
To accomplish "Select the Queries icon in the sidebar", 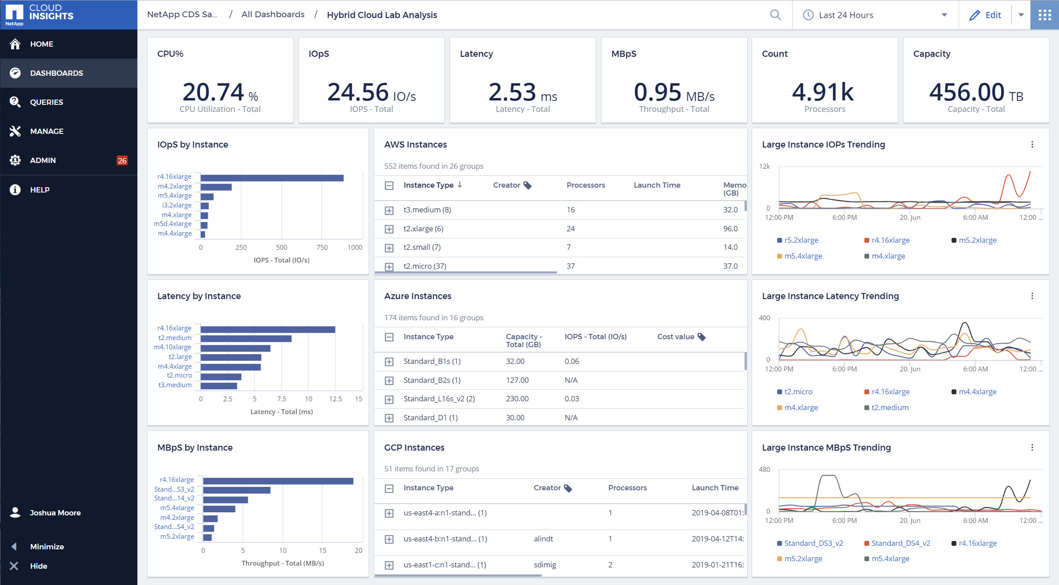I will click(15, 102).
